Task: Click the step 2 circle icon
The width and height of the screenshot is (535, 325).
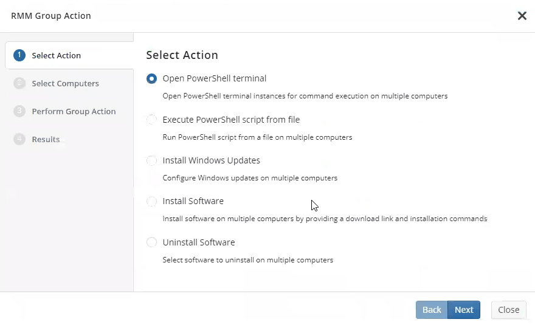Action: (19, 83)
